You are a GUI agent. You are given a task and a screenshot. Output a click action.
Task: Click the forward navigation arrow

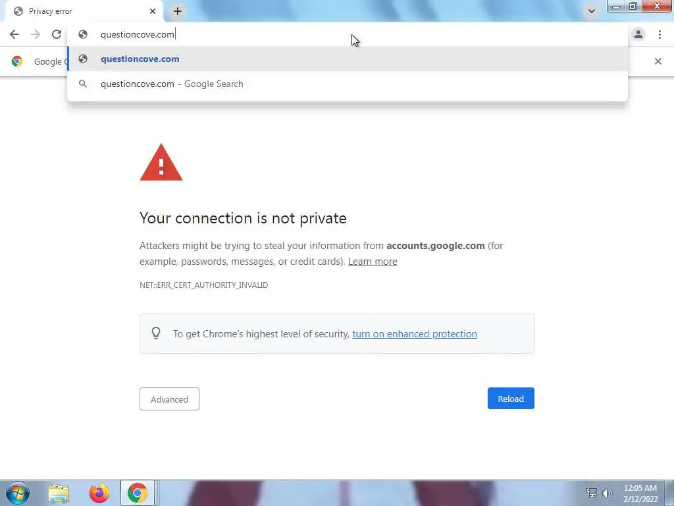(x=36, y=34)
